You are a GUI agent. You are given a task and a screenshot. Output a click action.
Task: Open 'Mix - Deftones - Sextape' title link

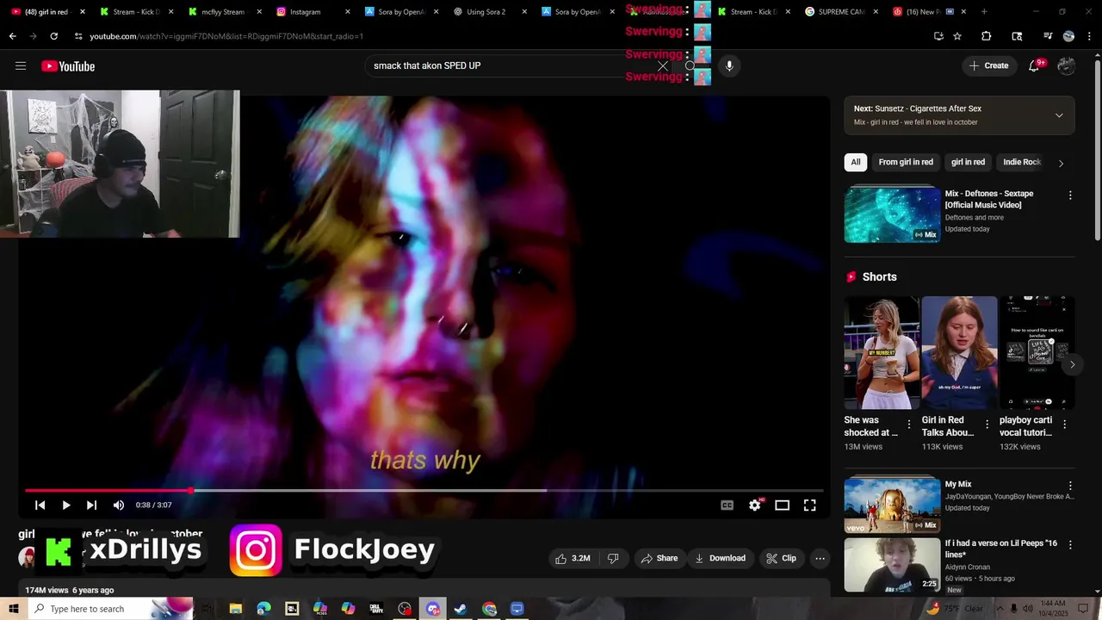[x=989, y=199]
